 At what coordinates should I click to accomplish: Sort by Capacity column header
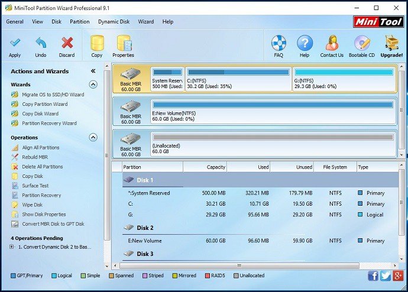point(205,167)
